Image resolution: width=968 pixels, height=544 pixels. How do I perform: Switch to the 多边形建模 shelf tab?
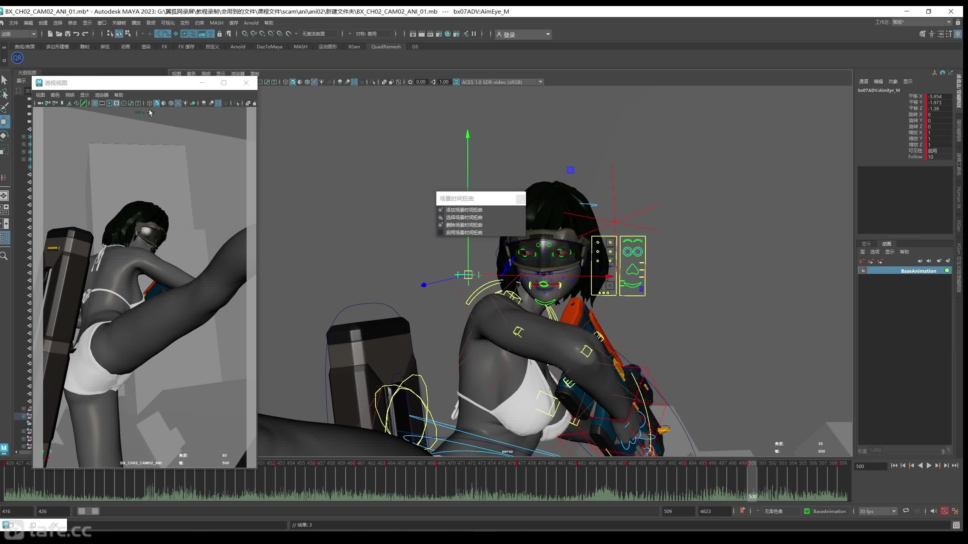pos(57,46)
